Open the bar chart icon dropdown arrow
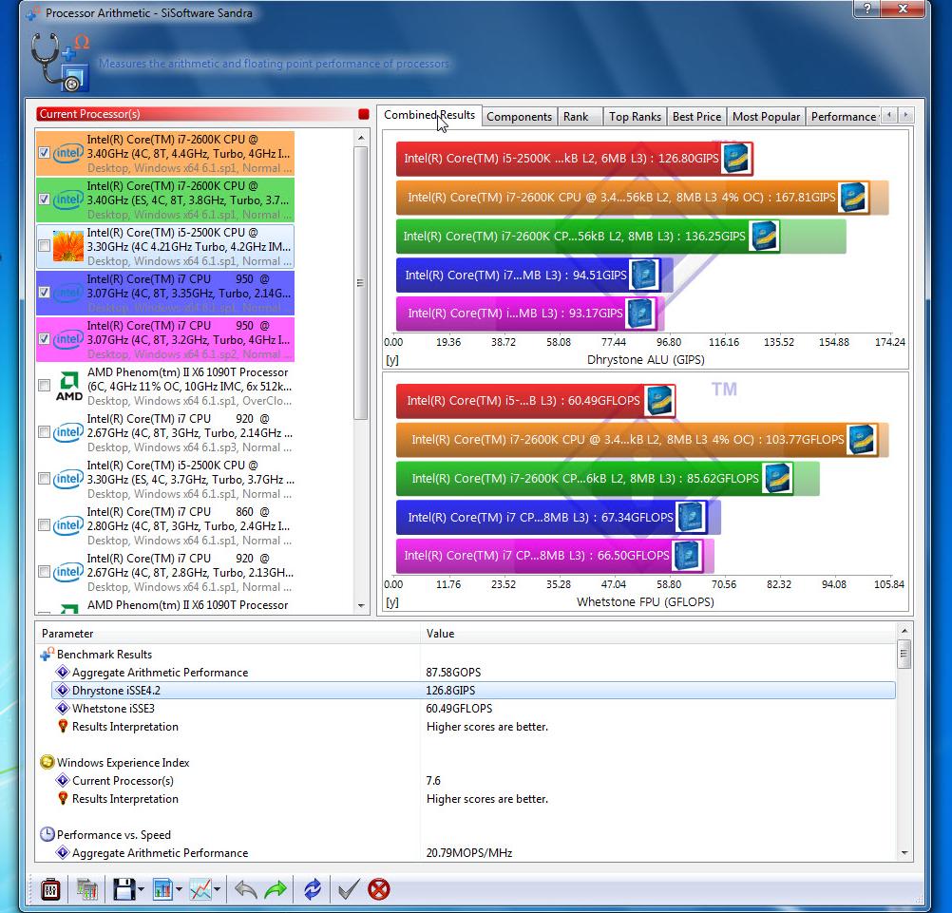952x913 pixels. click(179, 890)
